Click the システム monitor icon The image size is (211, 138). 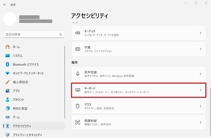pos(8,55)
